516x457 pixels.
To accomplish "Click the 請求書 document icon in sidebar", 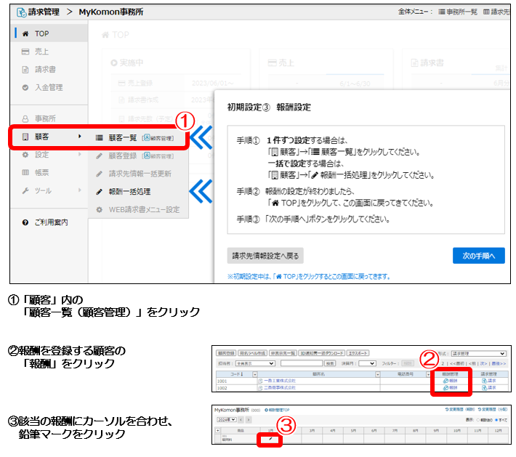I will (x=25, y=70).
